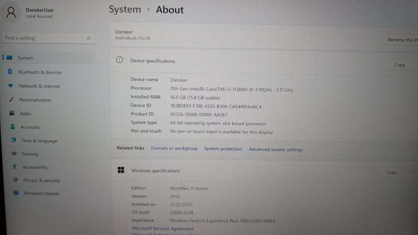Open Privacy & security settings

click(42, 180)
